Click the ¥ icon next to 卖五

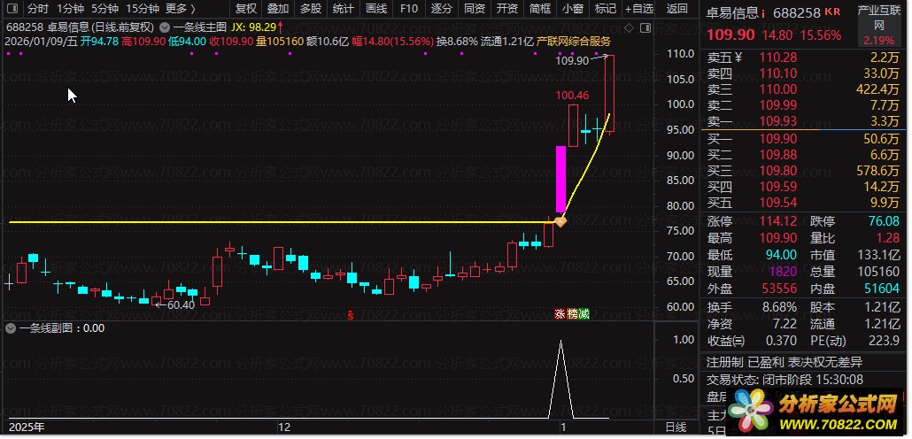738,57
